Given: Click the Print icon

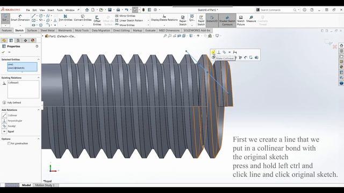Looking at the screenshot, I should coord(118,10).
